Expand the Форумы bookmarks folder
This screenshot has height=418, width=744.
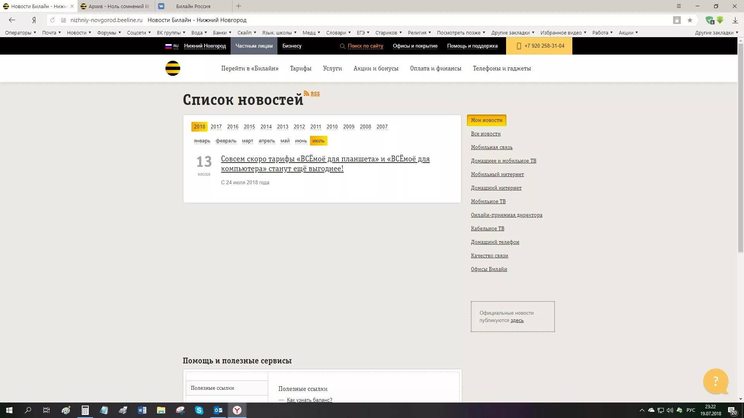[109, 33]
